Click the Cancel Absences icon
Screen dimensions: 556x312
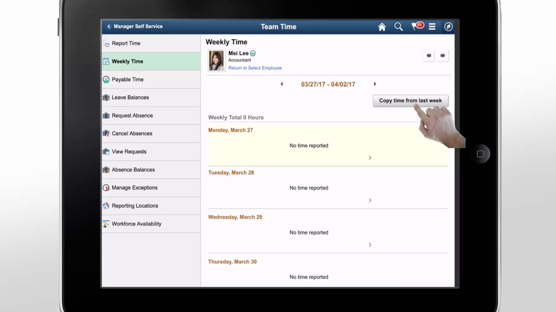pyautogui.click(x=106, y=133)
